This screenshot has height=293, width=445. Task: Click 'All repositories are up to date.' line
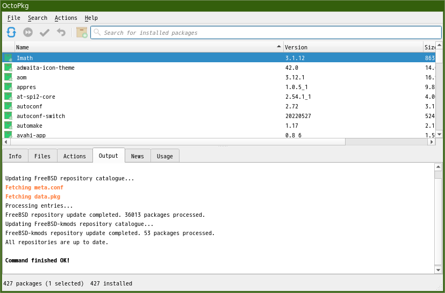click(x=57, y=242)
